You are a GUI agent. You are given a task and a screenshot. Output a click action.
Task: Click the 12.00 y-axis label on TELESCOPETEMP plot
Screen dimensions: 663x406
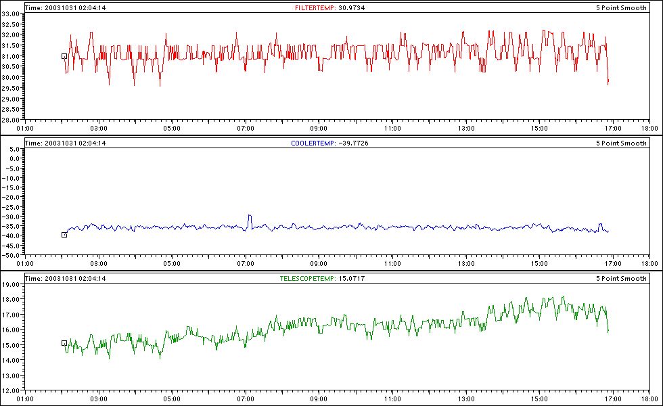coord(11,390)
